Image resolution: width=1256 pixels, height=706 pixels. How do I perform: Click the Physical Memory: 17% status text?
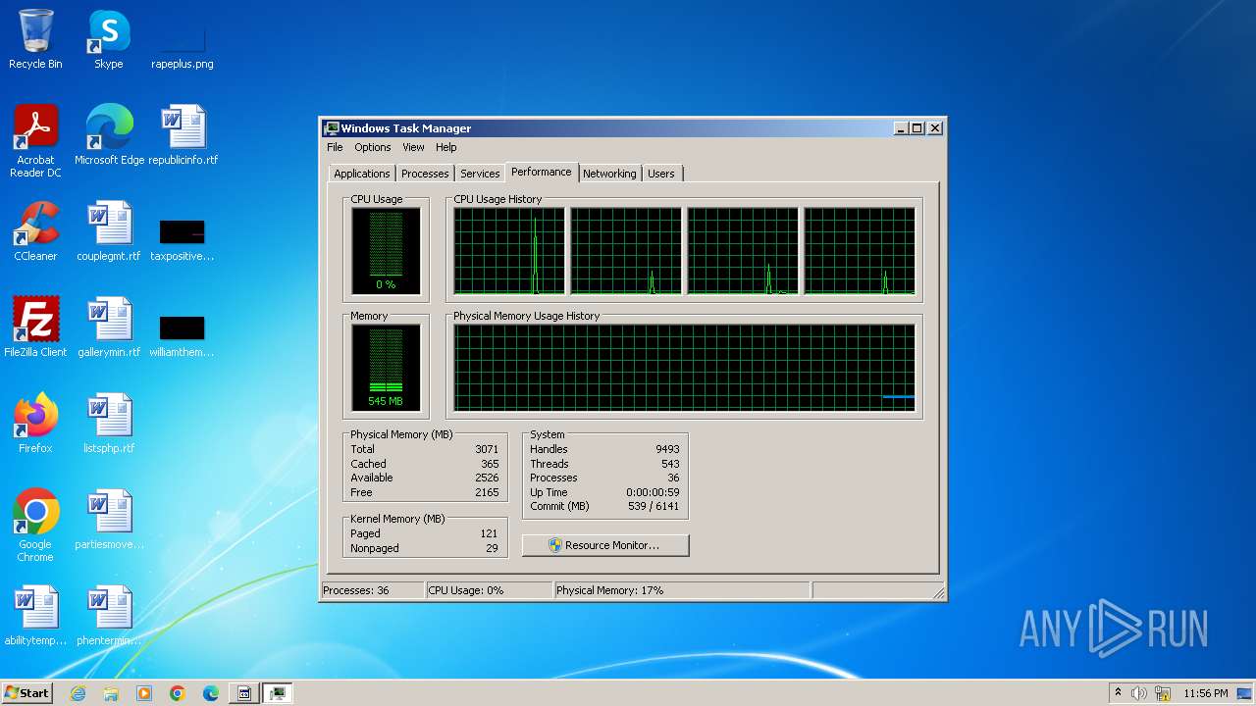[x=609, y=590]
